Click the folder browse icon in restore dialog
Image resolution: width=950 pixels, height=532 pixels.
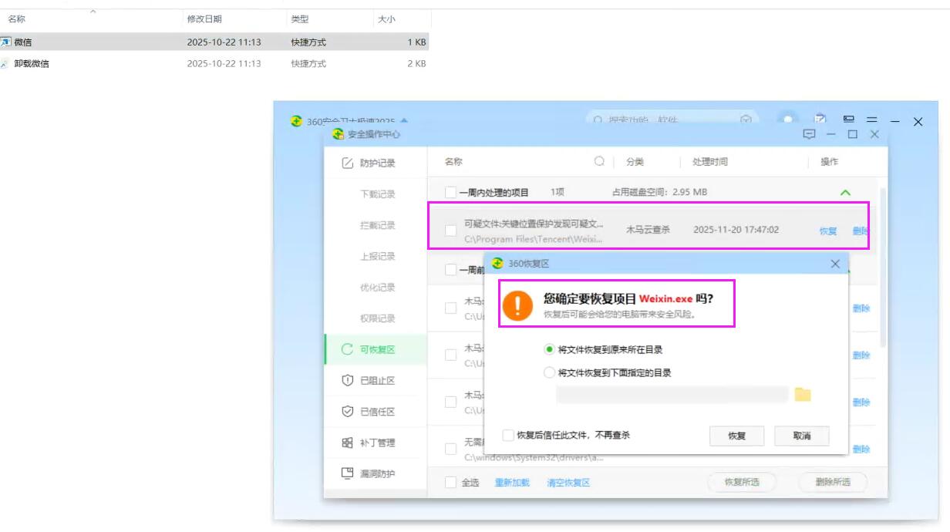803,395
